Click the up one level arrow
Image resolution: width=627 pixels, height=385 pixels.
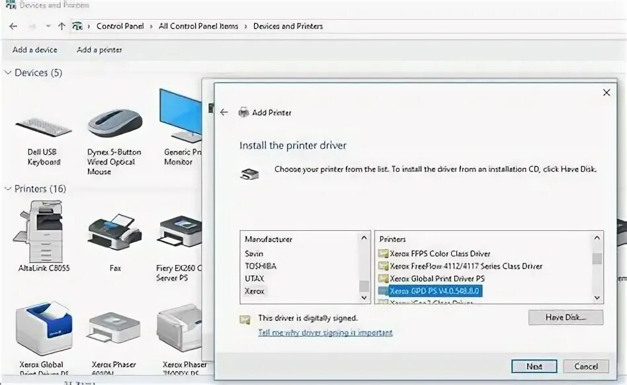(x=62, y=26)
